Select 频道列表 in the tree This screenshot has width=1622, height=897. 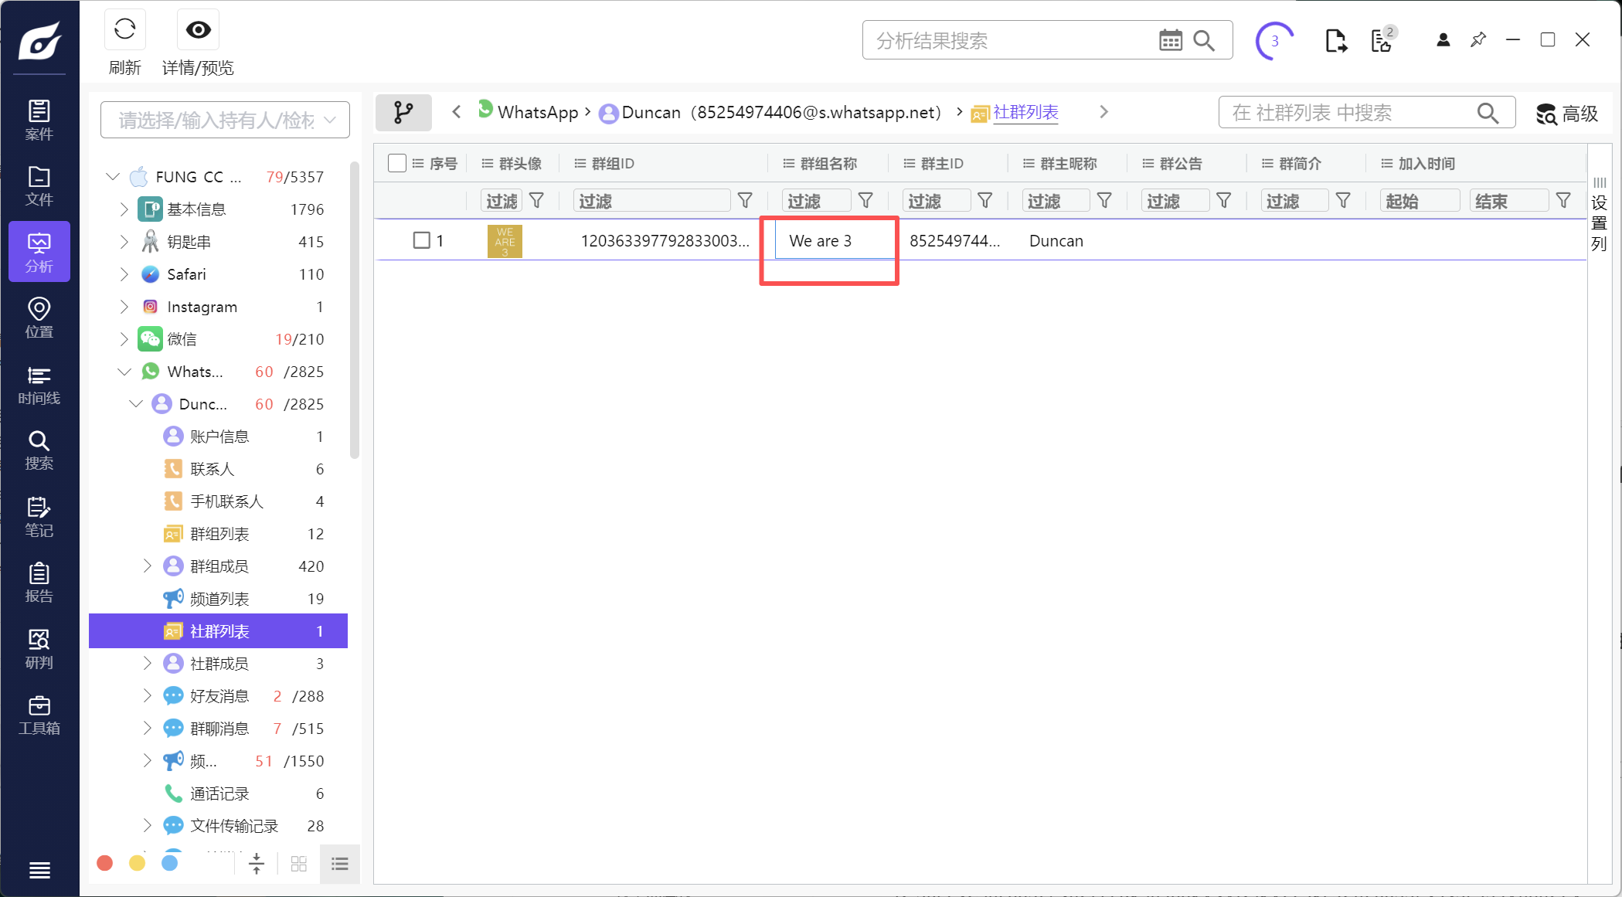[219, 599]
